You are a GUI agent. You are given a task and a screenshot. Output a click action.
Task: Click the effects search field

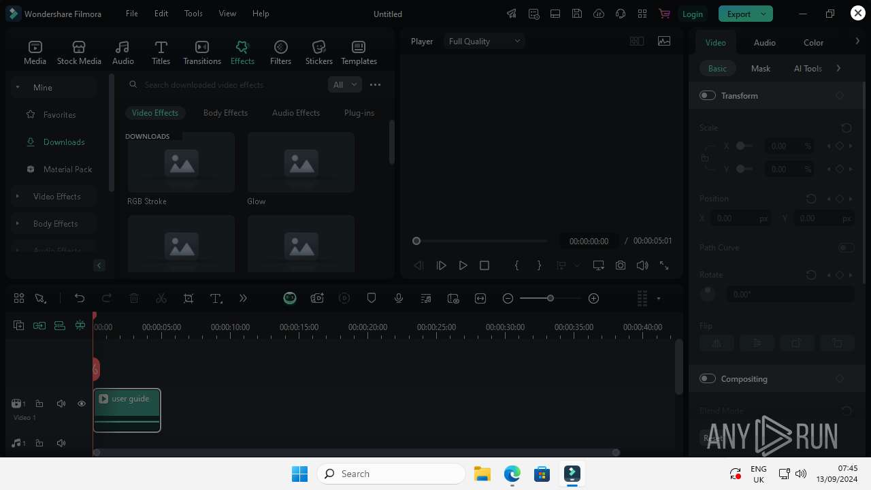click(x=225, y=84)
